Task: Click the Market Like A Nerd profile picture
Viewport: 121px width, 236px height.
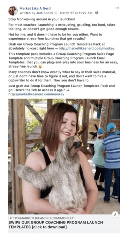Action: pyautogui.click(x=13, y=11)
